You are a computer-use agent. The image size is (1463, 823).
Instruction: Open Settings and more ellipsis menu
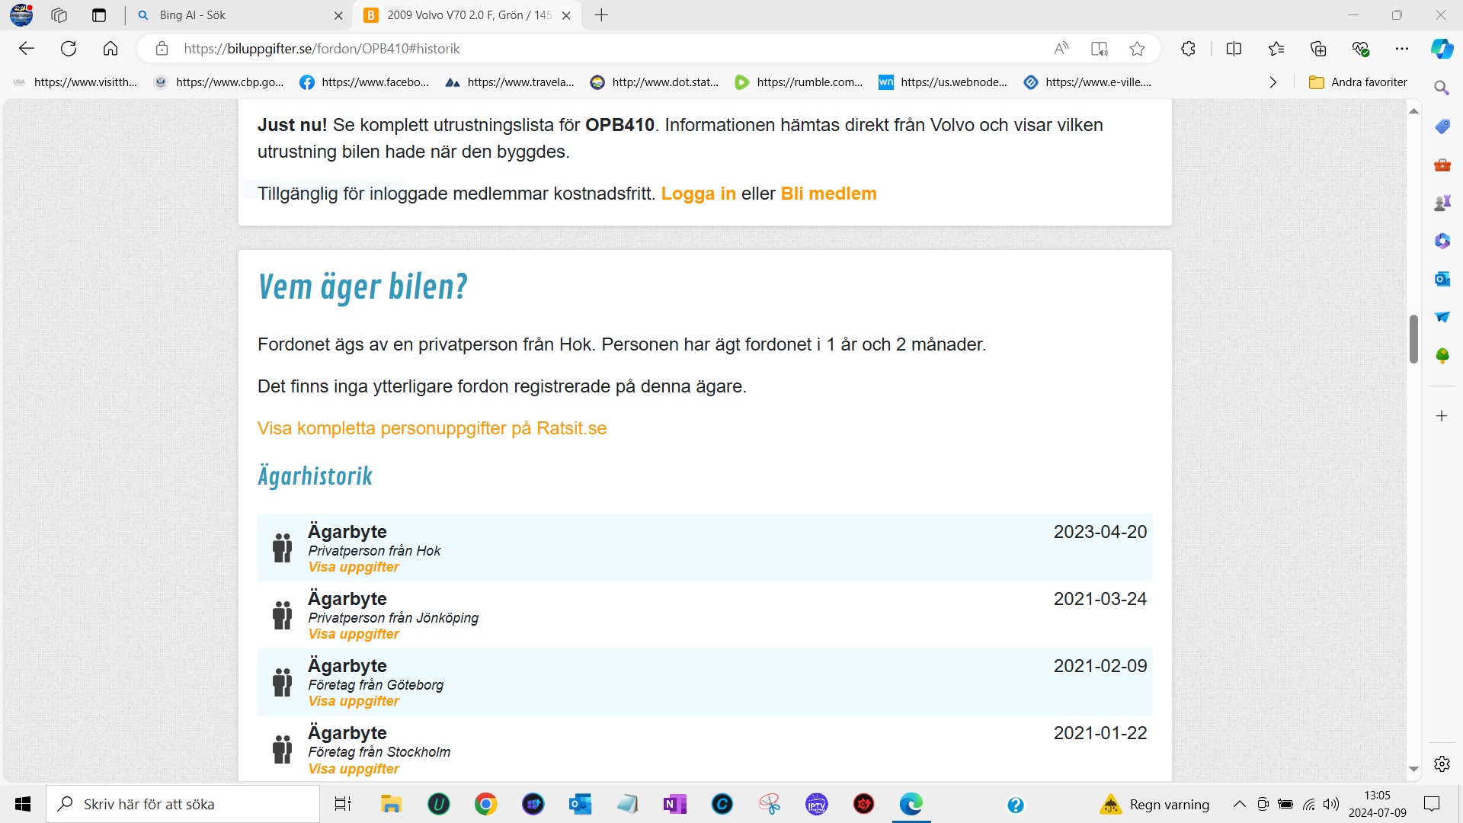1402,49
